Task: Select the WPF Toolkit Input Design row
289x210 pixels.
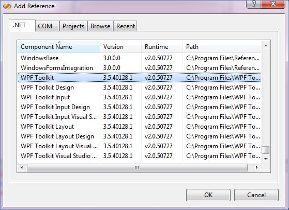Action: pos(140,107)
